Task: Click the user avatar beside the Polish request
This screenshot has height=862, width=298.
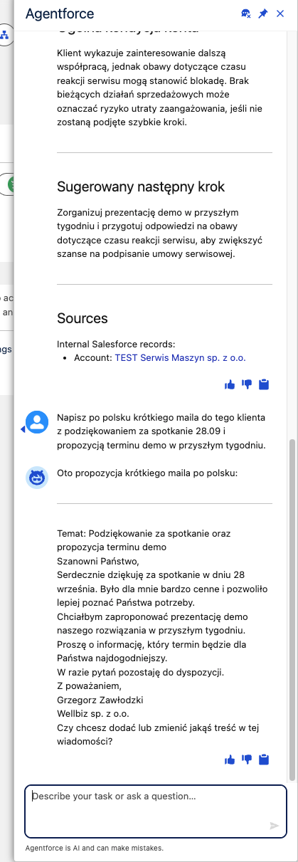Action: tap(37, 422)
